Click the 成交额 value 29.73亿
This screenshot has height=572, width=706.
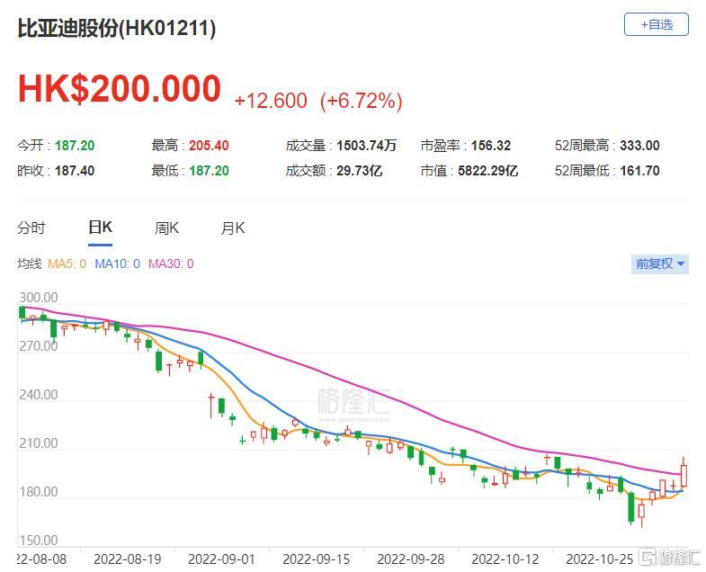(x=360, y=171)
